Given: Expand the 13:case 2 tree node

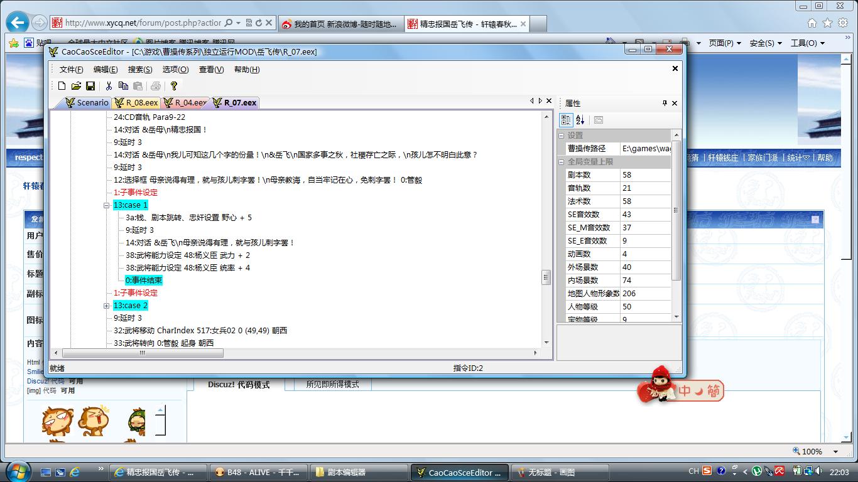Looking at the screenshot, I should tap(107, 306).
